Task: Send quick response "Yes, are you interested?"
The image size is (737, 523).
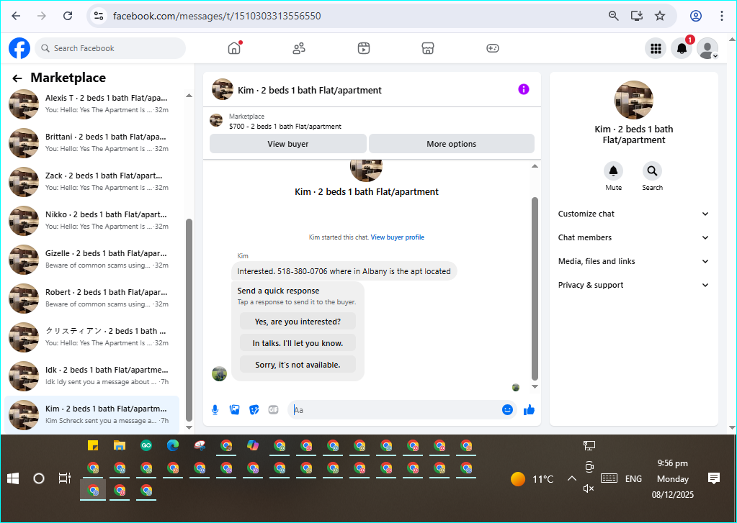Action: [x=298, y=322]
